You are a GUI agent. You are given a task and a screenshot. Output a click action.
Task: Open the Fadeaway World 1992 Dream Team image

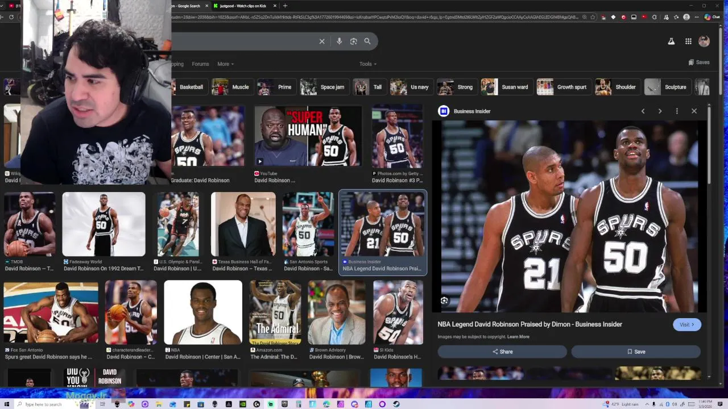coord(104,224)
